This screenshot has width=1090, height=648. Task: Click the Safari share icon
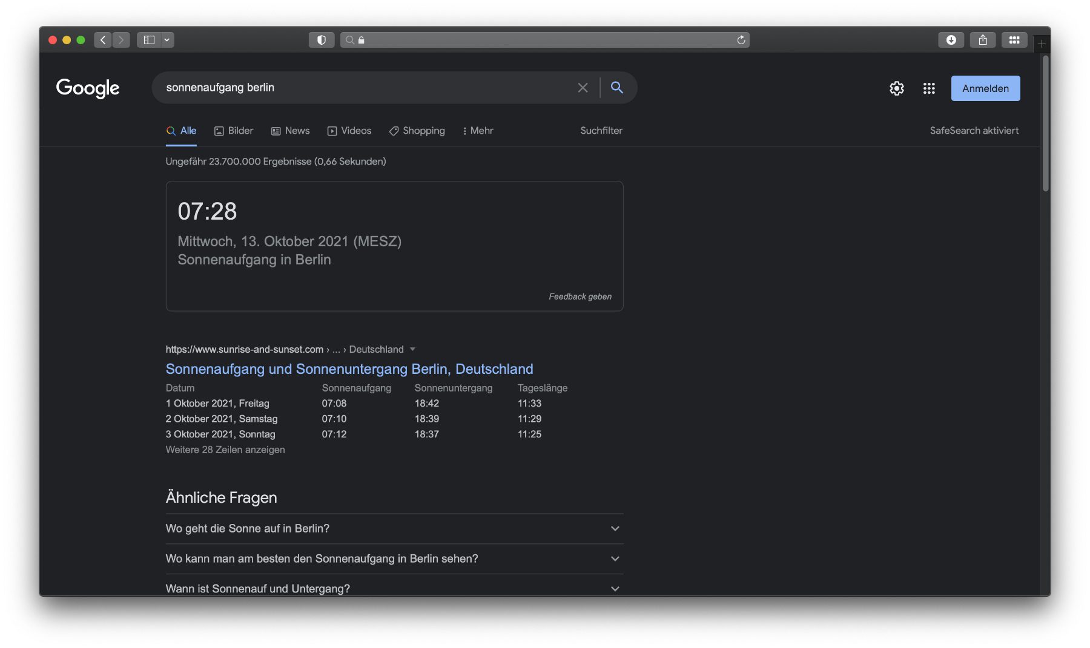tap(982, 40)
